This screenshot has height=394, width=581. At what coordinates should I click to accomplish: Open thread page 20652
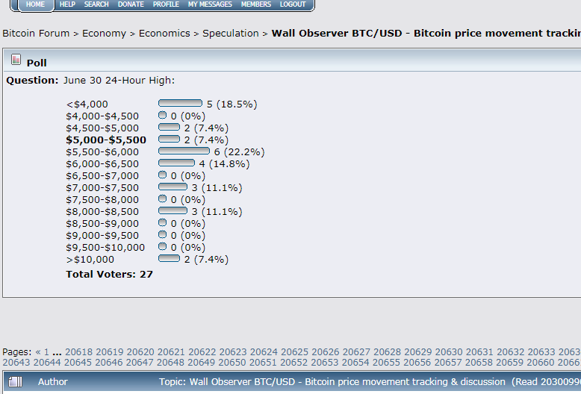click(293, 362)
